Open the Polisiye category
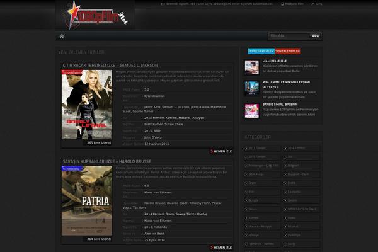 pos(262,235)
